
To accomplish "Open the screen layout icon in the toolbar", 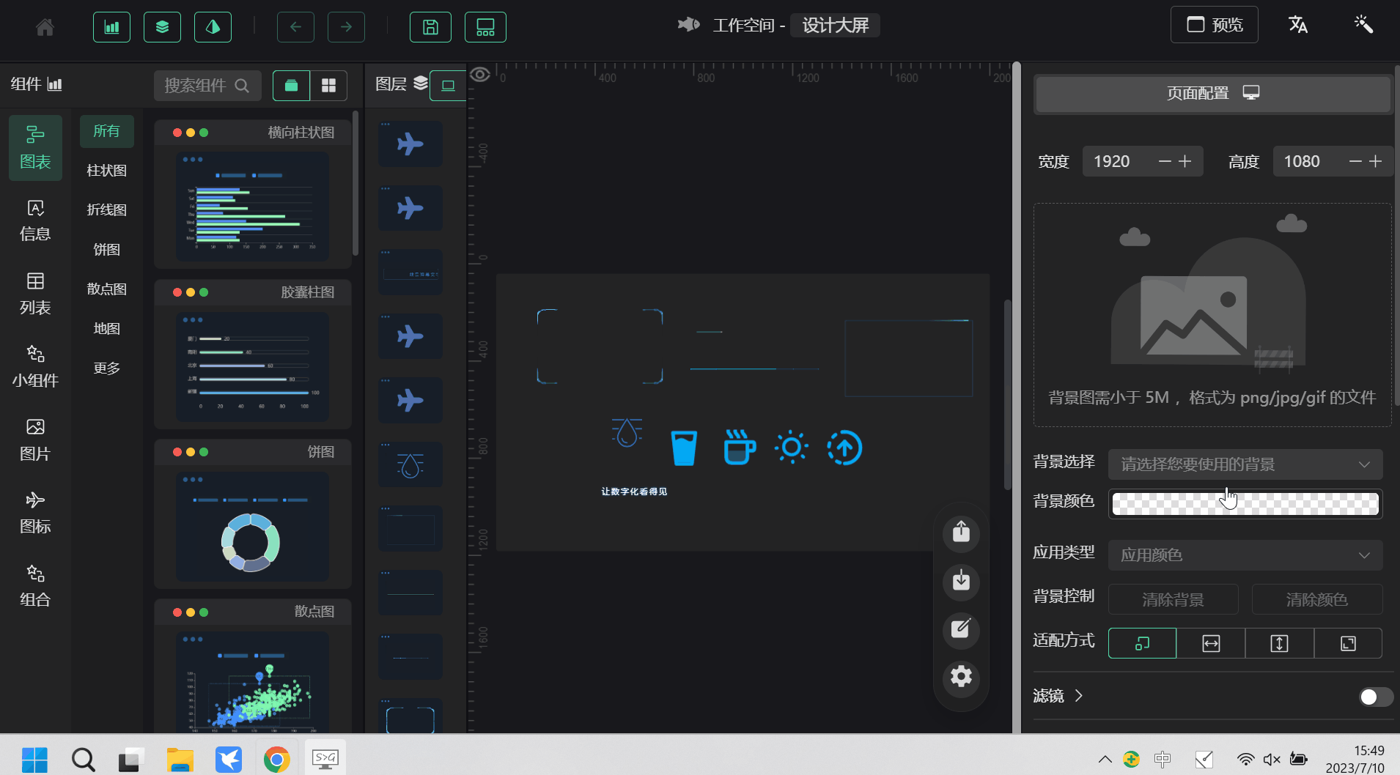I will click(485, 27).
